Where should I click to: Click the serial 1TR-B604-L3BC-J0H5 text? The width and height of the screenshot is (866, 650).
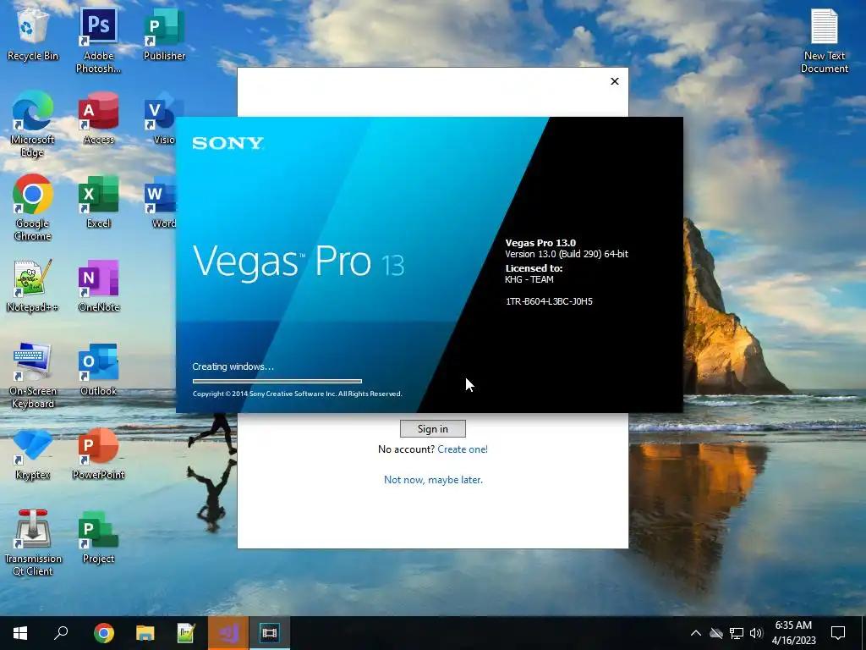(549, 301)
